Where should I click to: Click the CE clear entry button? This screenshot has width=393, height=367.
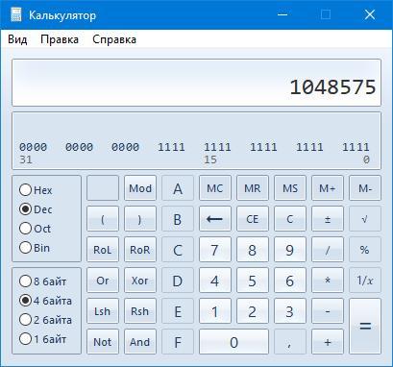253,219
